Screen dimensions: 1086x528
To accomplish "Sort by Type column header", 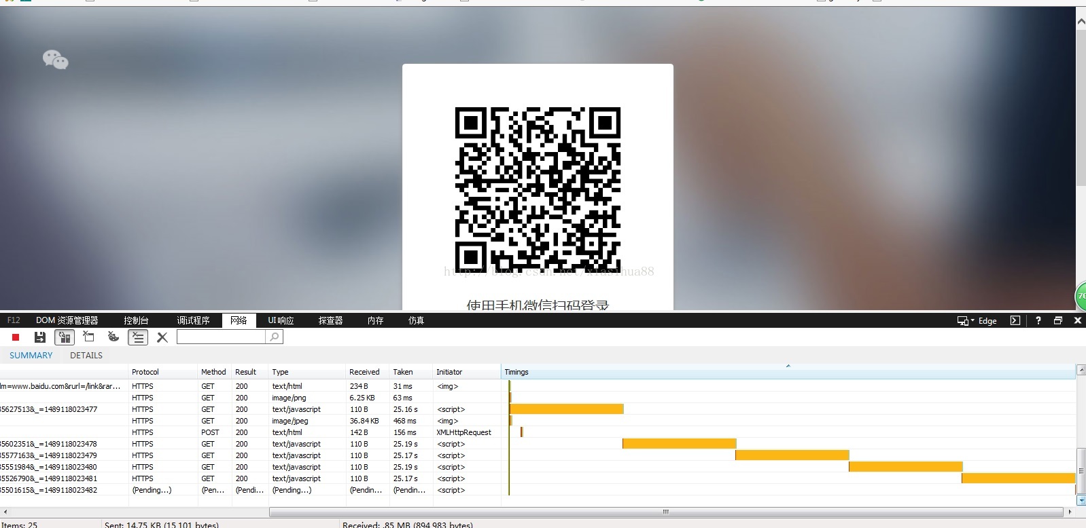I will click(307, 372).
